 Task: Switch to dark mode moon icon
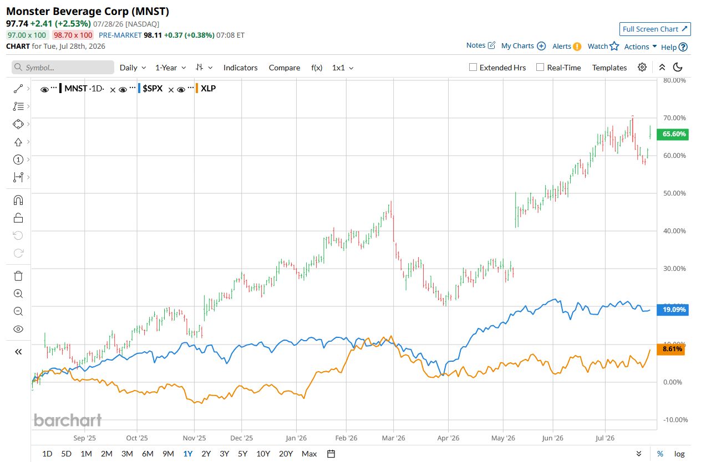(678, 67)
